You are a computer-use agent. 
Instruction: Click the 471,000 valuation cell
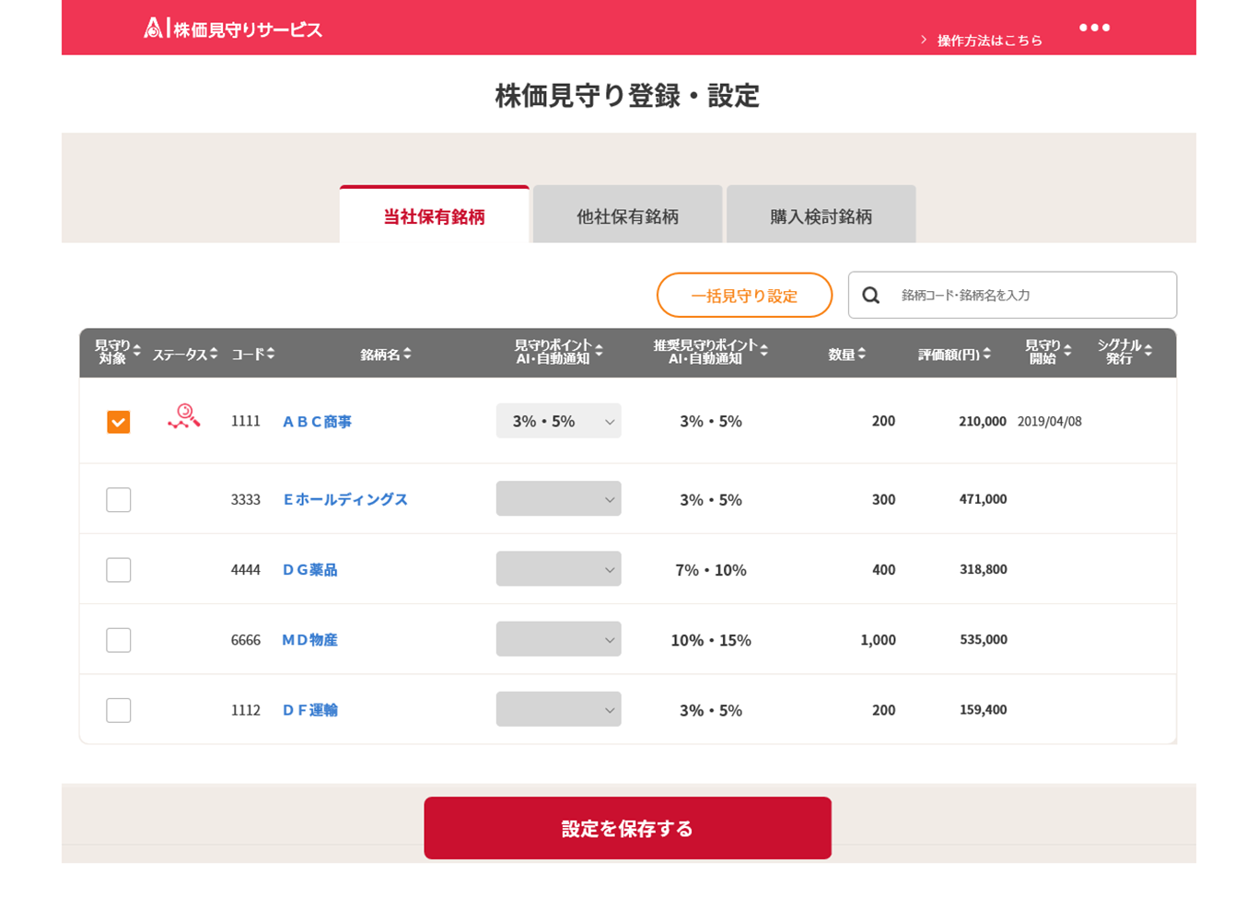coord(983,498)
